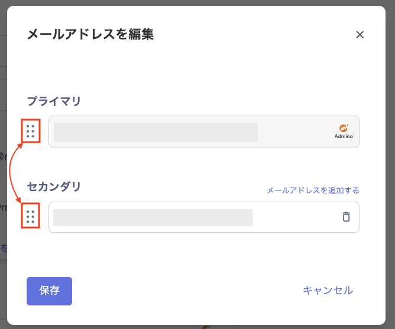This screenshot has height=329, width=395.
Task: Click the メールアドレスを編集 dialog title
Action: (90, 35)
